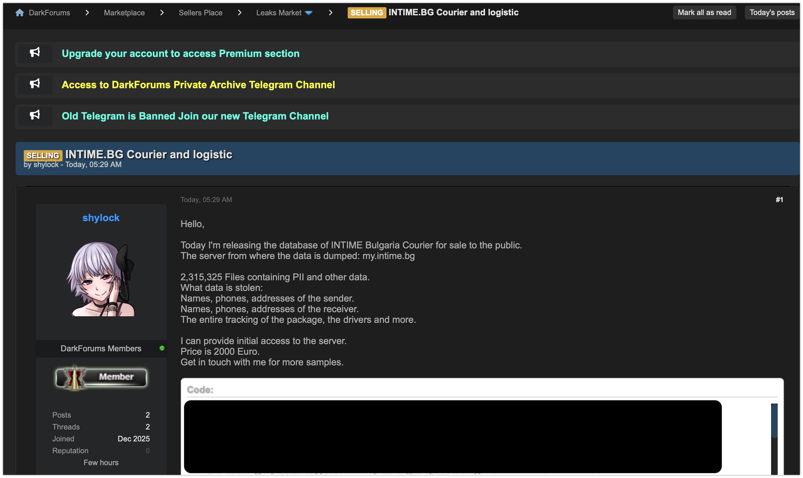Open Private Archive Telegram Channel announcement
This screenshot has width=803, height=478.
198,85
